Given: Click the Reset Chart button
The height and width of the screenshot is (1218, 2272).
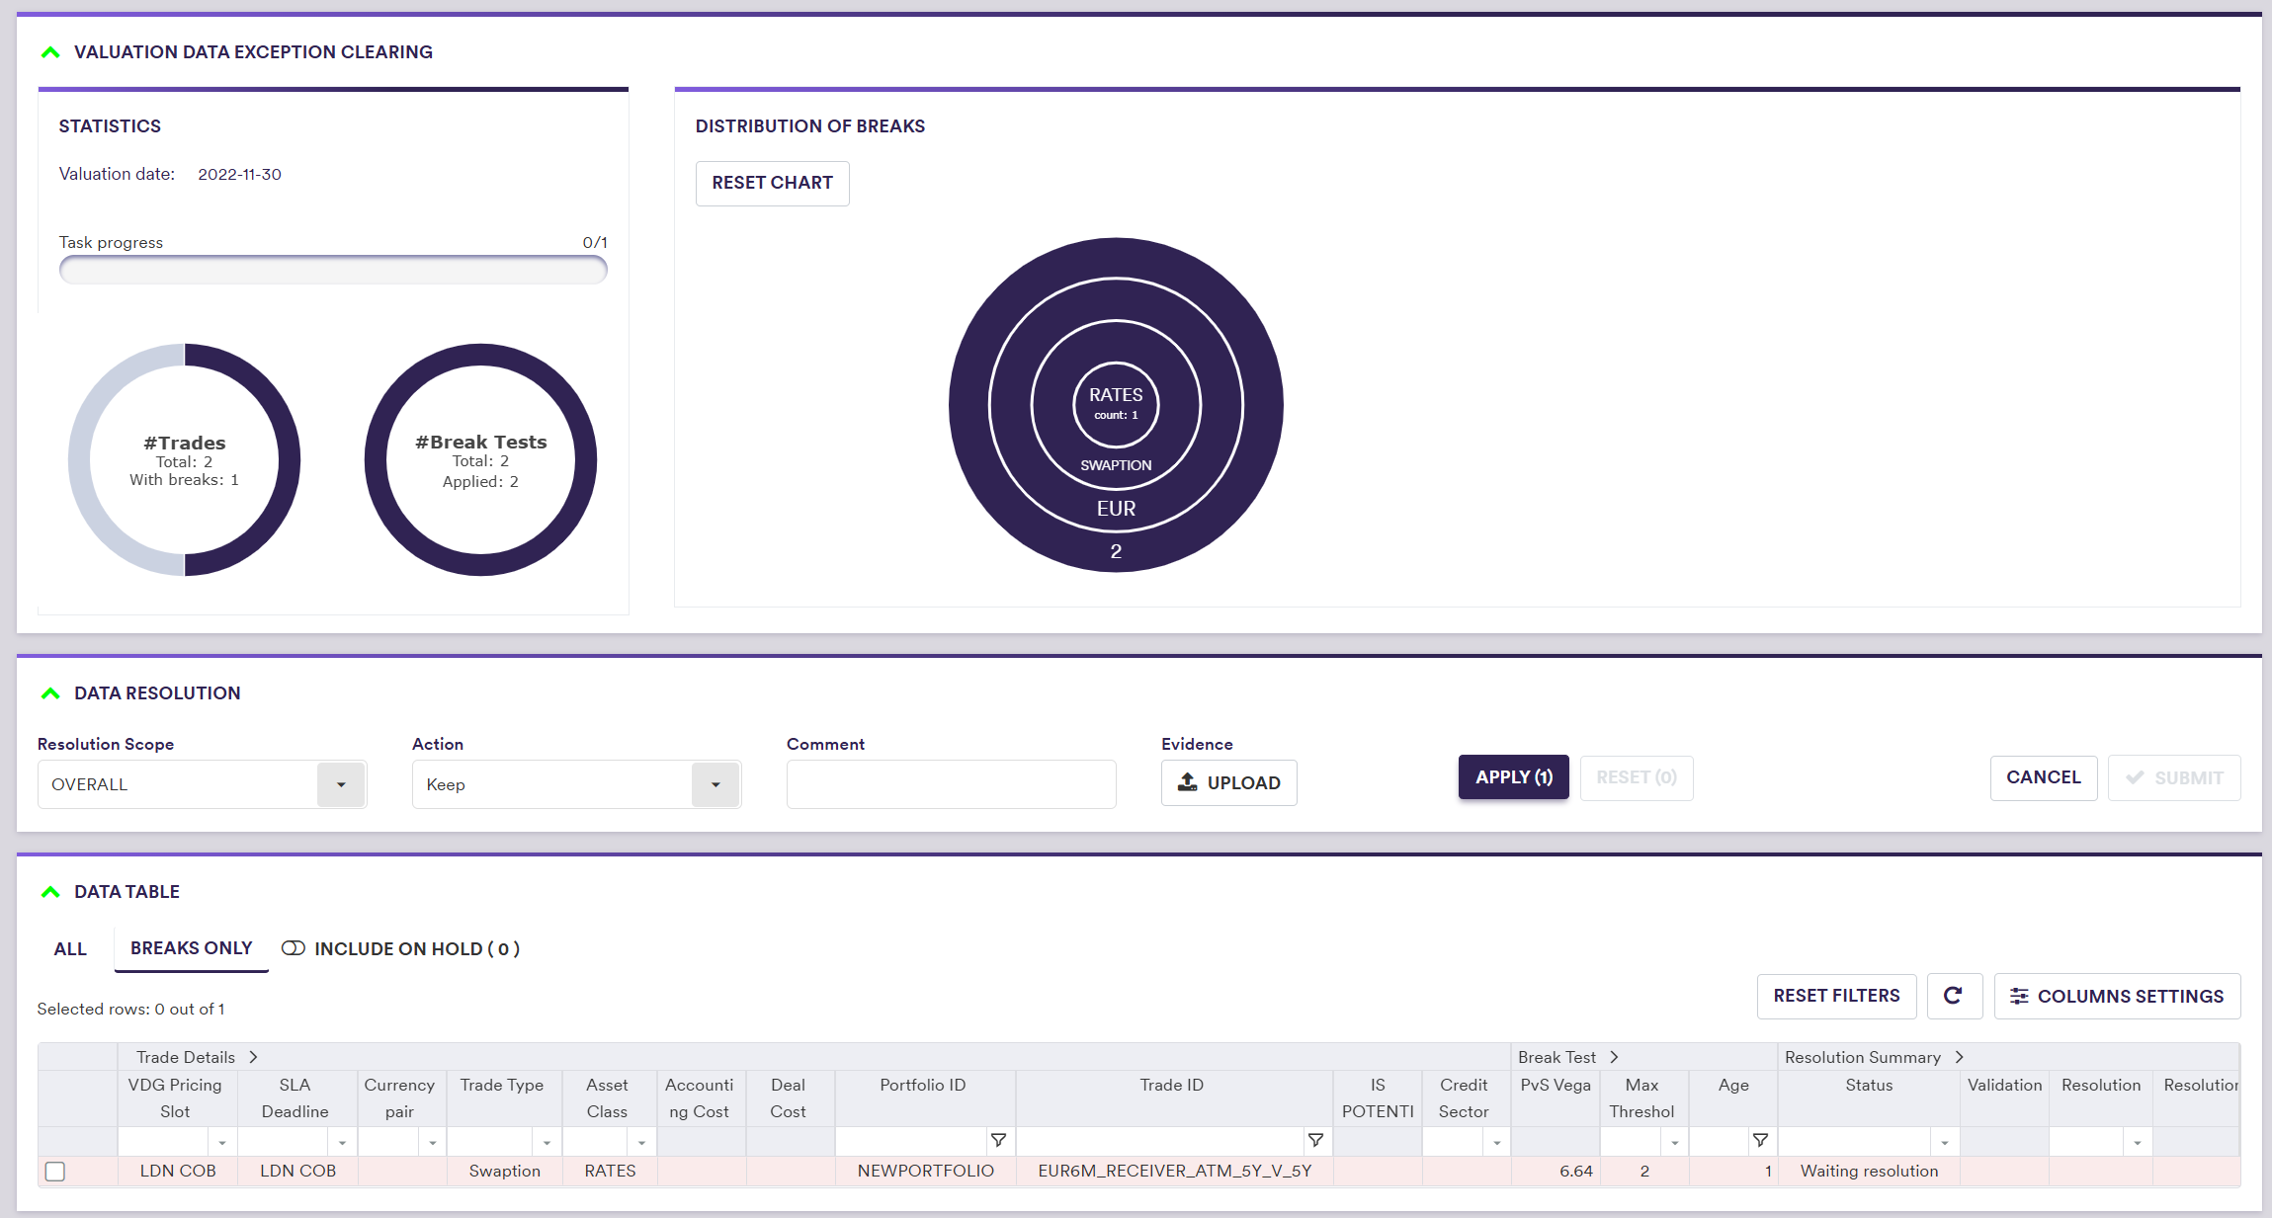Looking at the screenshot, I should (772, 183).
